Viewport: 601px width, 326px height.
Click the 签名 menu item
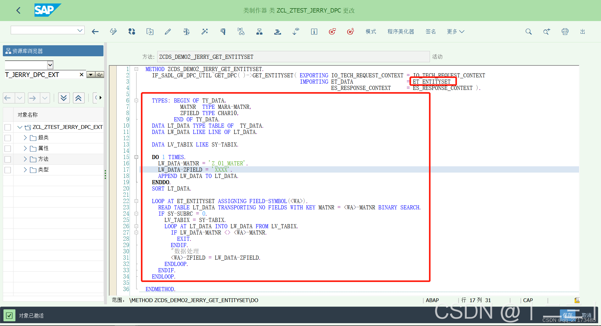[431, 31]
